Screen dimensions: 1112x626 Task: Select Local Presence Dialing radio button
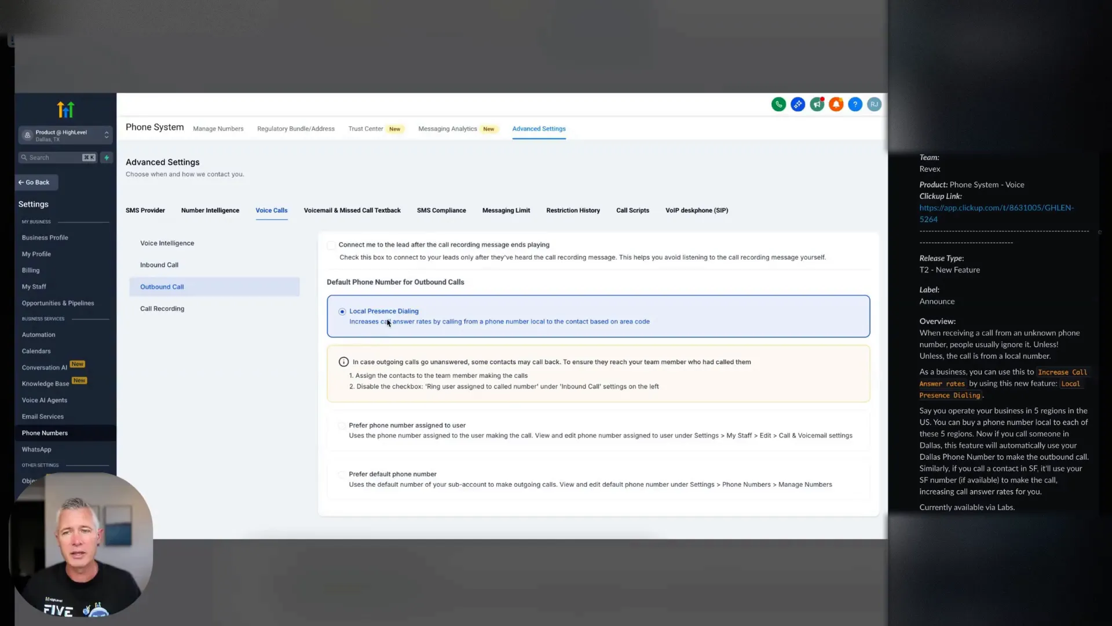click(x=342, y=312)
